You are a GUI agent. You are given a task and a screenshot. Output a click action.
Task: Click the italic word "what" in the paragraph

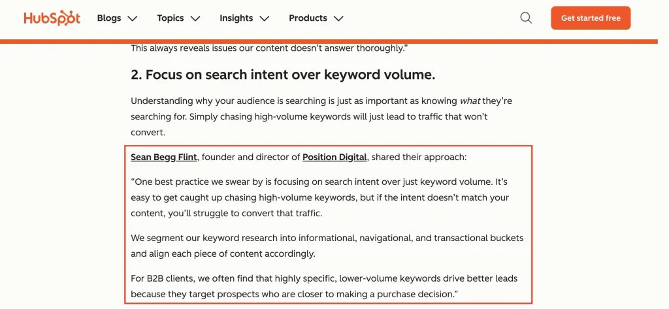click(469, 101)
